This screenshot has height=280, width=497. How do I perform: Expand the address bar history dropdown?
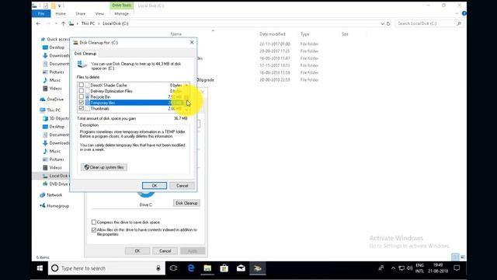[382, 23]
